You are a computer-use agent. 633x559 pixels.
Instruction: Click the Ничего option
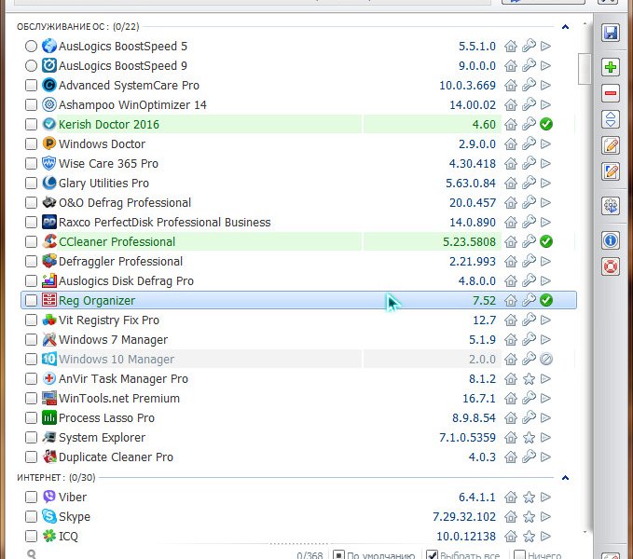(537, 555)
